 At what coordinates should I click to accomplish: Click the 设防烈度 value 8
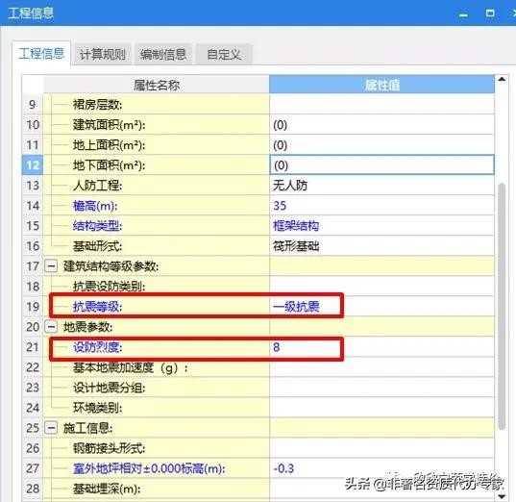coord(382,347)
